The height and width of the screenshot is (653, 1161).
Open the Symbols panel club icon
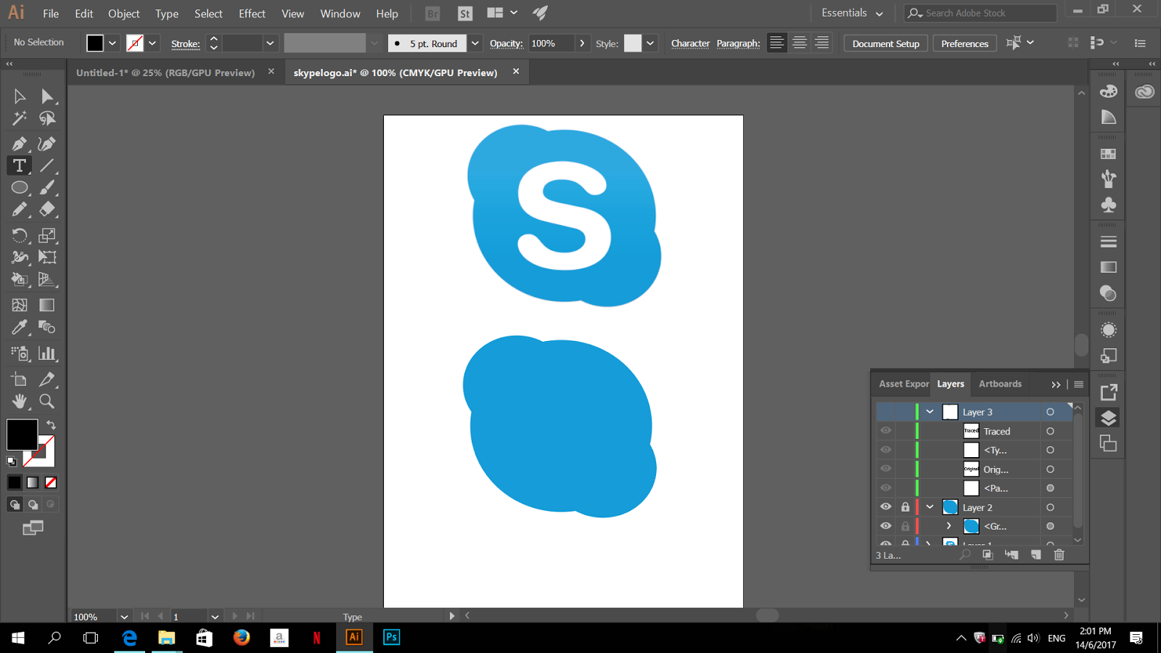(1108, 205)
